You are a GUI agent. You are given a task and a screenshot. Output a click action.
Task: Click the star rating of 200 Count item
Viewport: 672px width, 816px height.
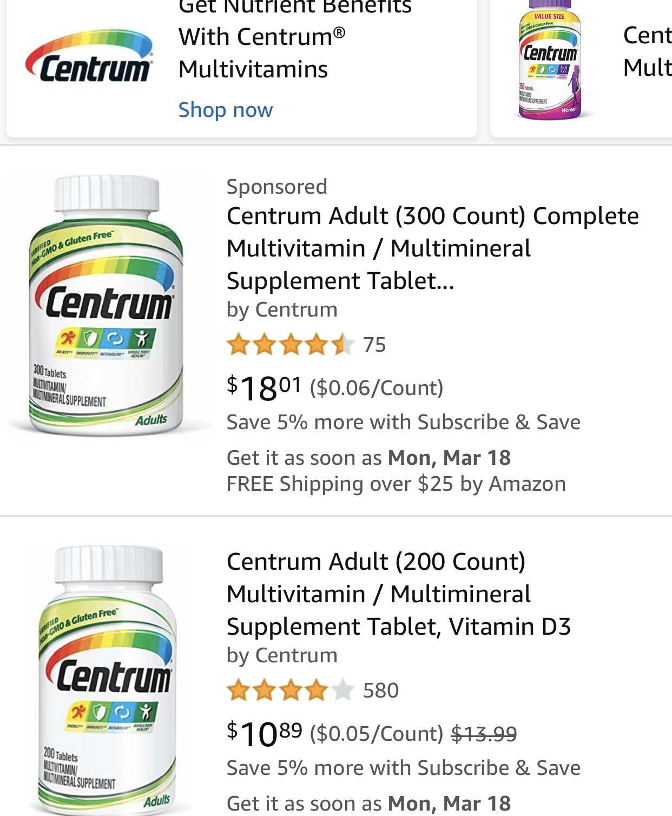point(290,690)
